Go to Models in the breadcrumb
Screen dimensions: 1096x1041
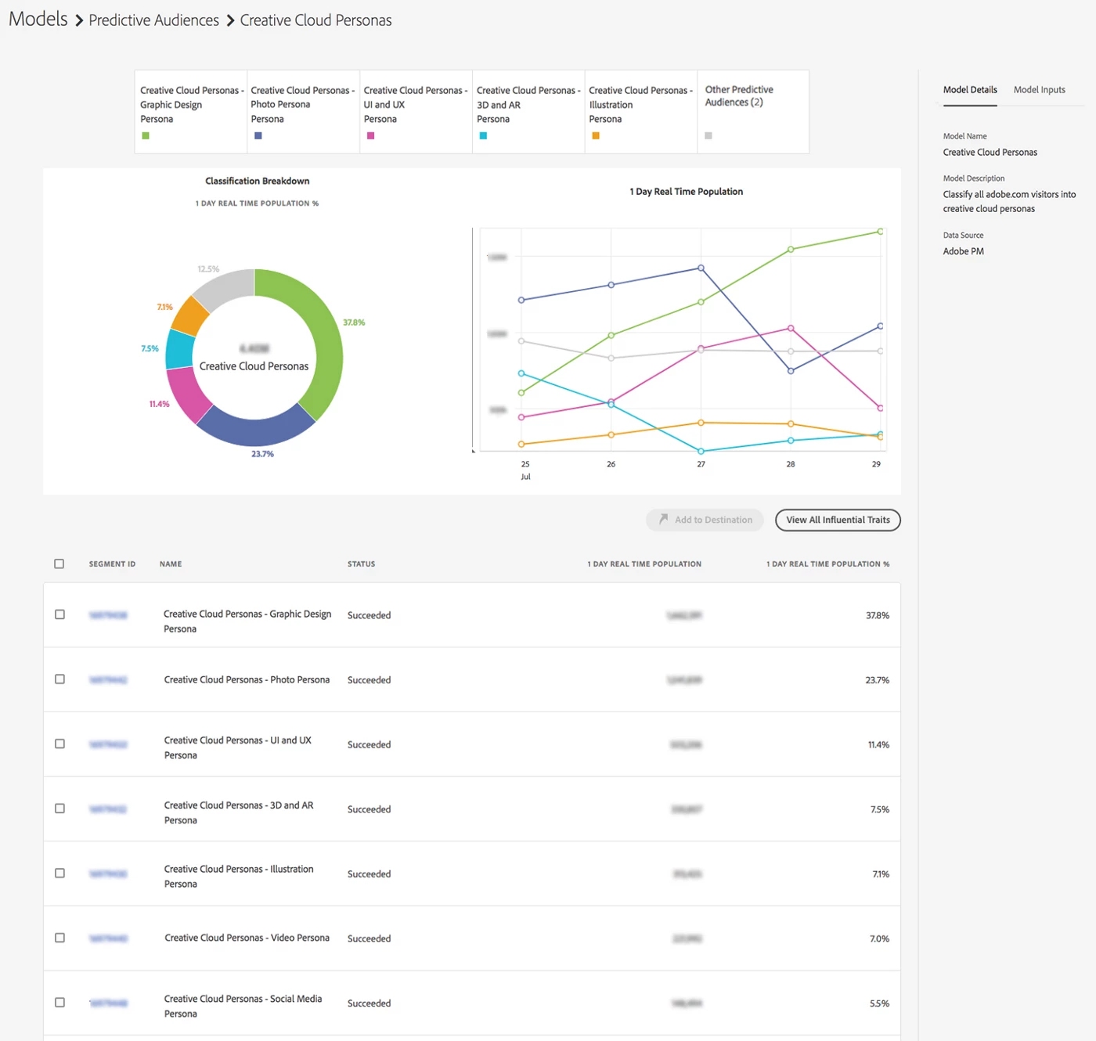tap(38, 19)
